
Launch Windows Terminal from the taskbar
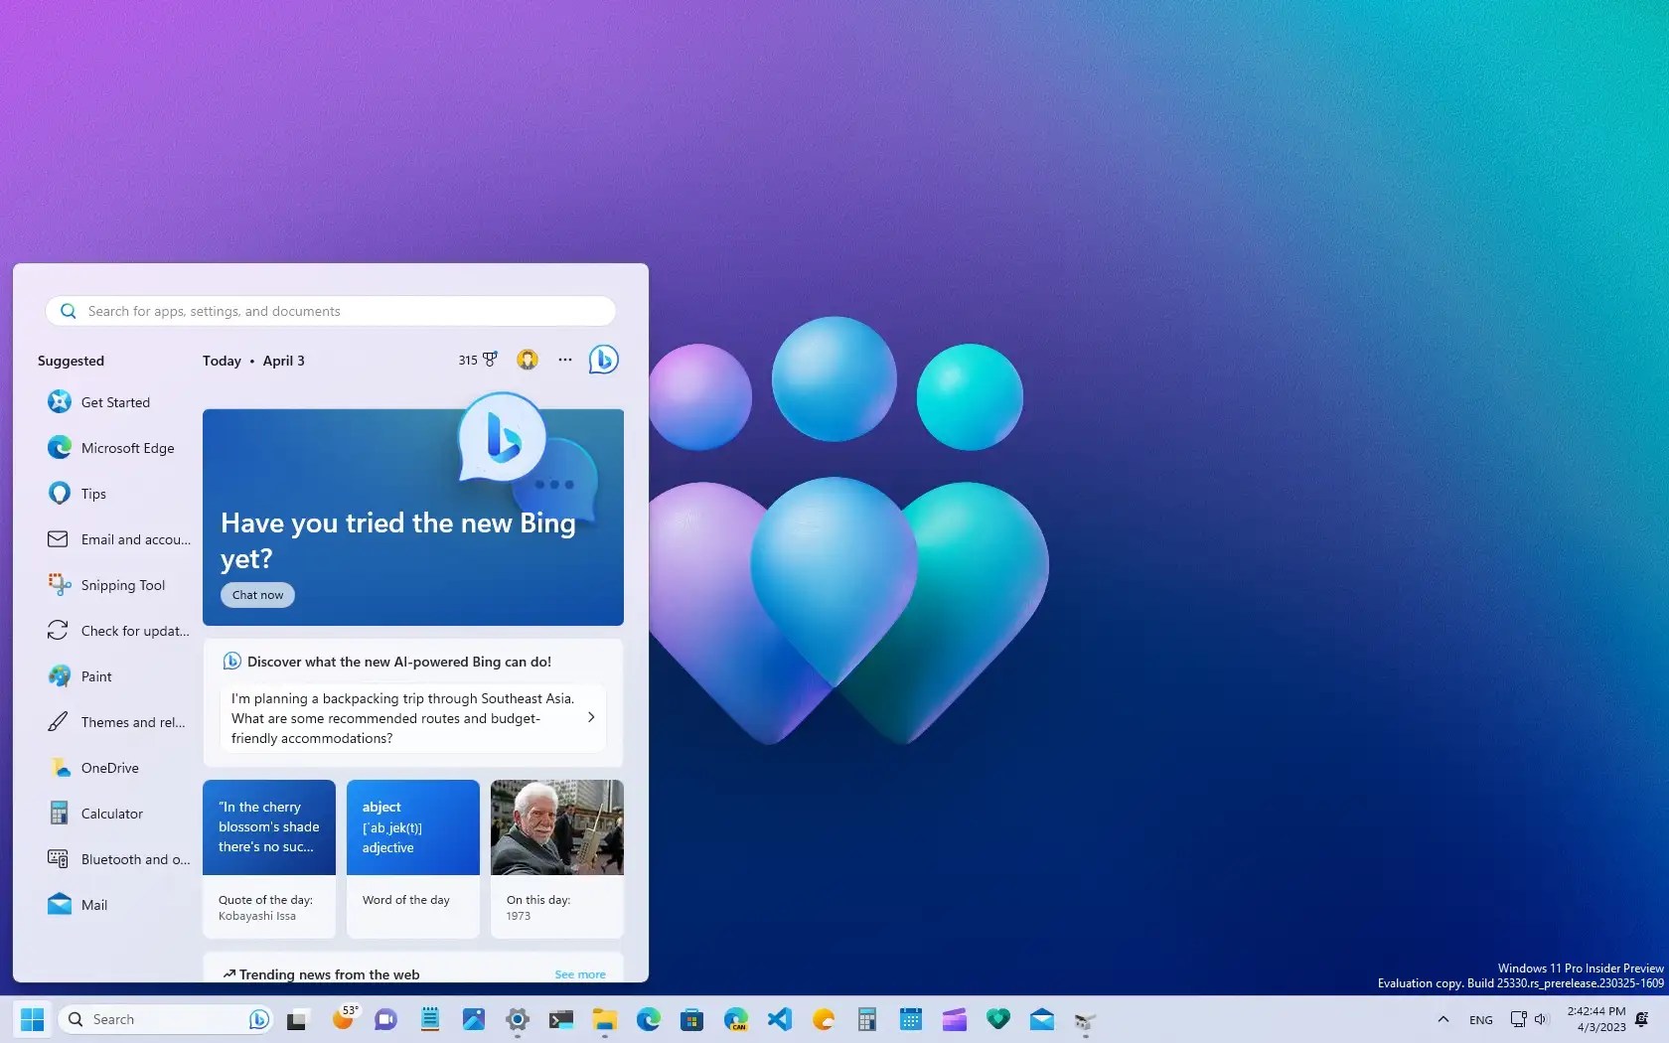coord(560,1019)
